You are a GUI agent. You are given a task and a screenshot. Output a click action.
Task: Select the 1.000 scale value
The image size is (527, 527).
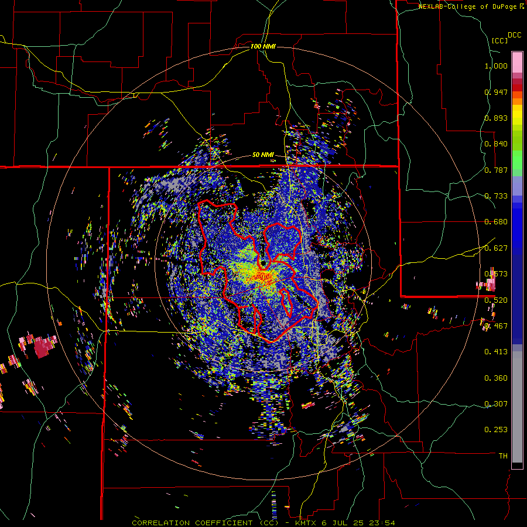tap(496, 66)
